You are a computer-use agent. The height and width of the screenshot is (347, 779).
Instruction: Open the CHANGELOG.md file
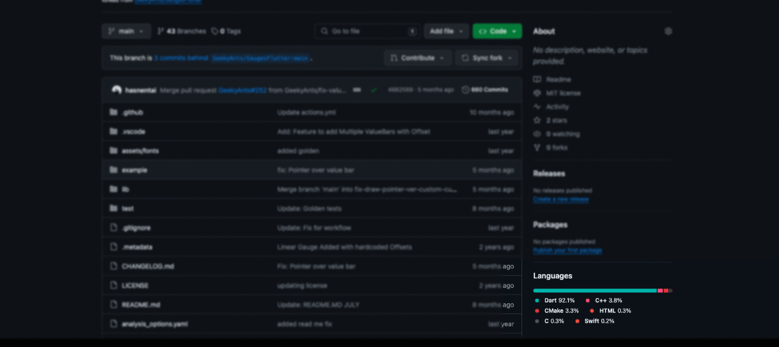(x=148, y=267)
